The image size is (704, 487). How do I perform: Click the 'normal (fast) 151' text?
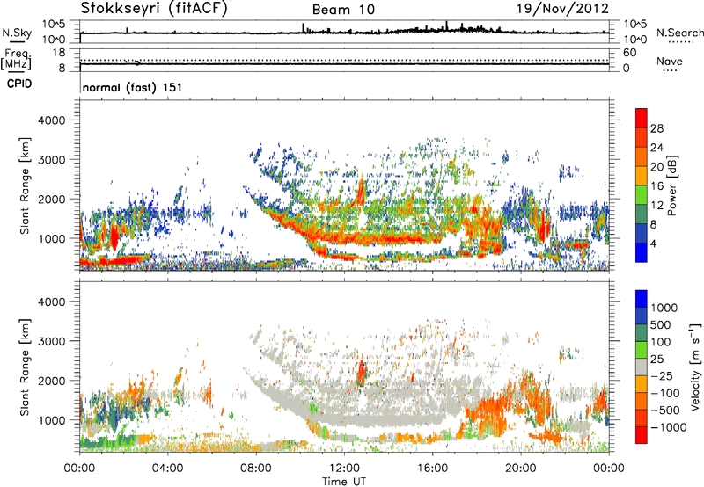pos(133,87)
